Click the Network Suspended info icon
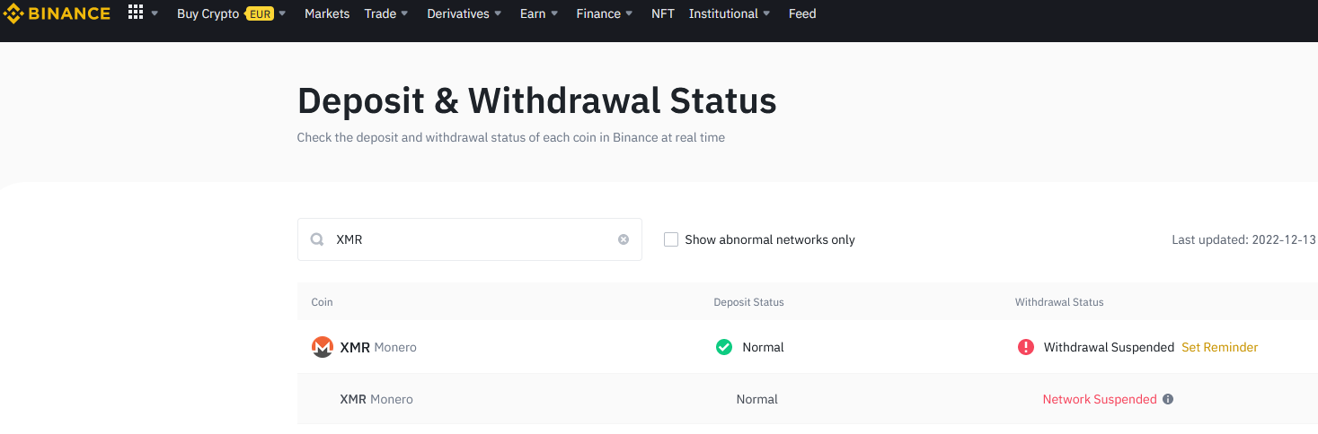This screenshot has height=434, width=1318. point(1168,399)
